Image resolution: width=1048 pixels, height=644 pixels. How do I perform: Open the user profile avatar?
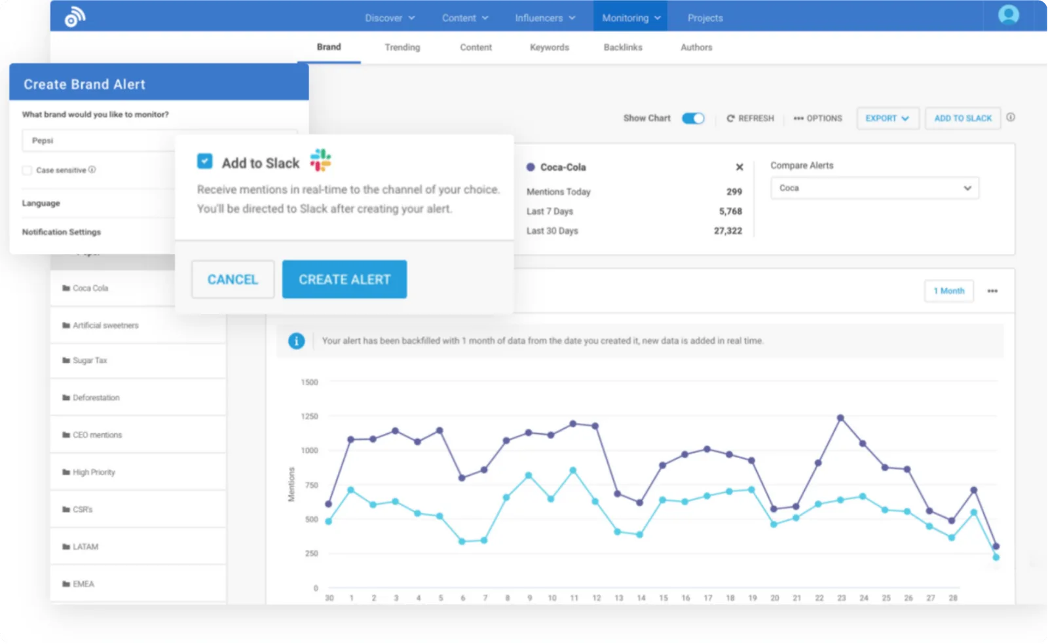1008,15
